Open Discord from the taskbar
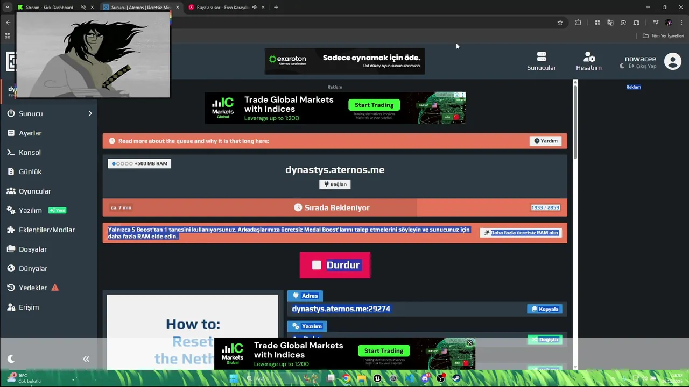 [425, 378]
